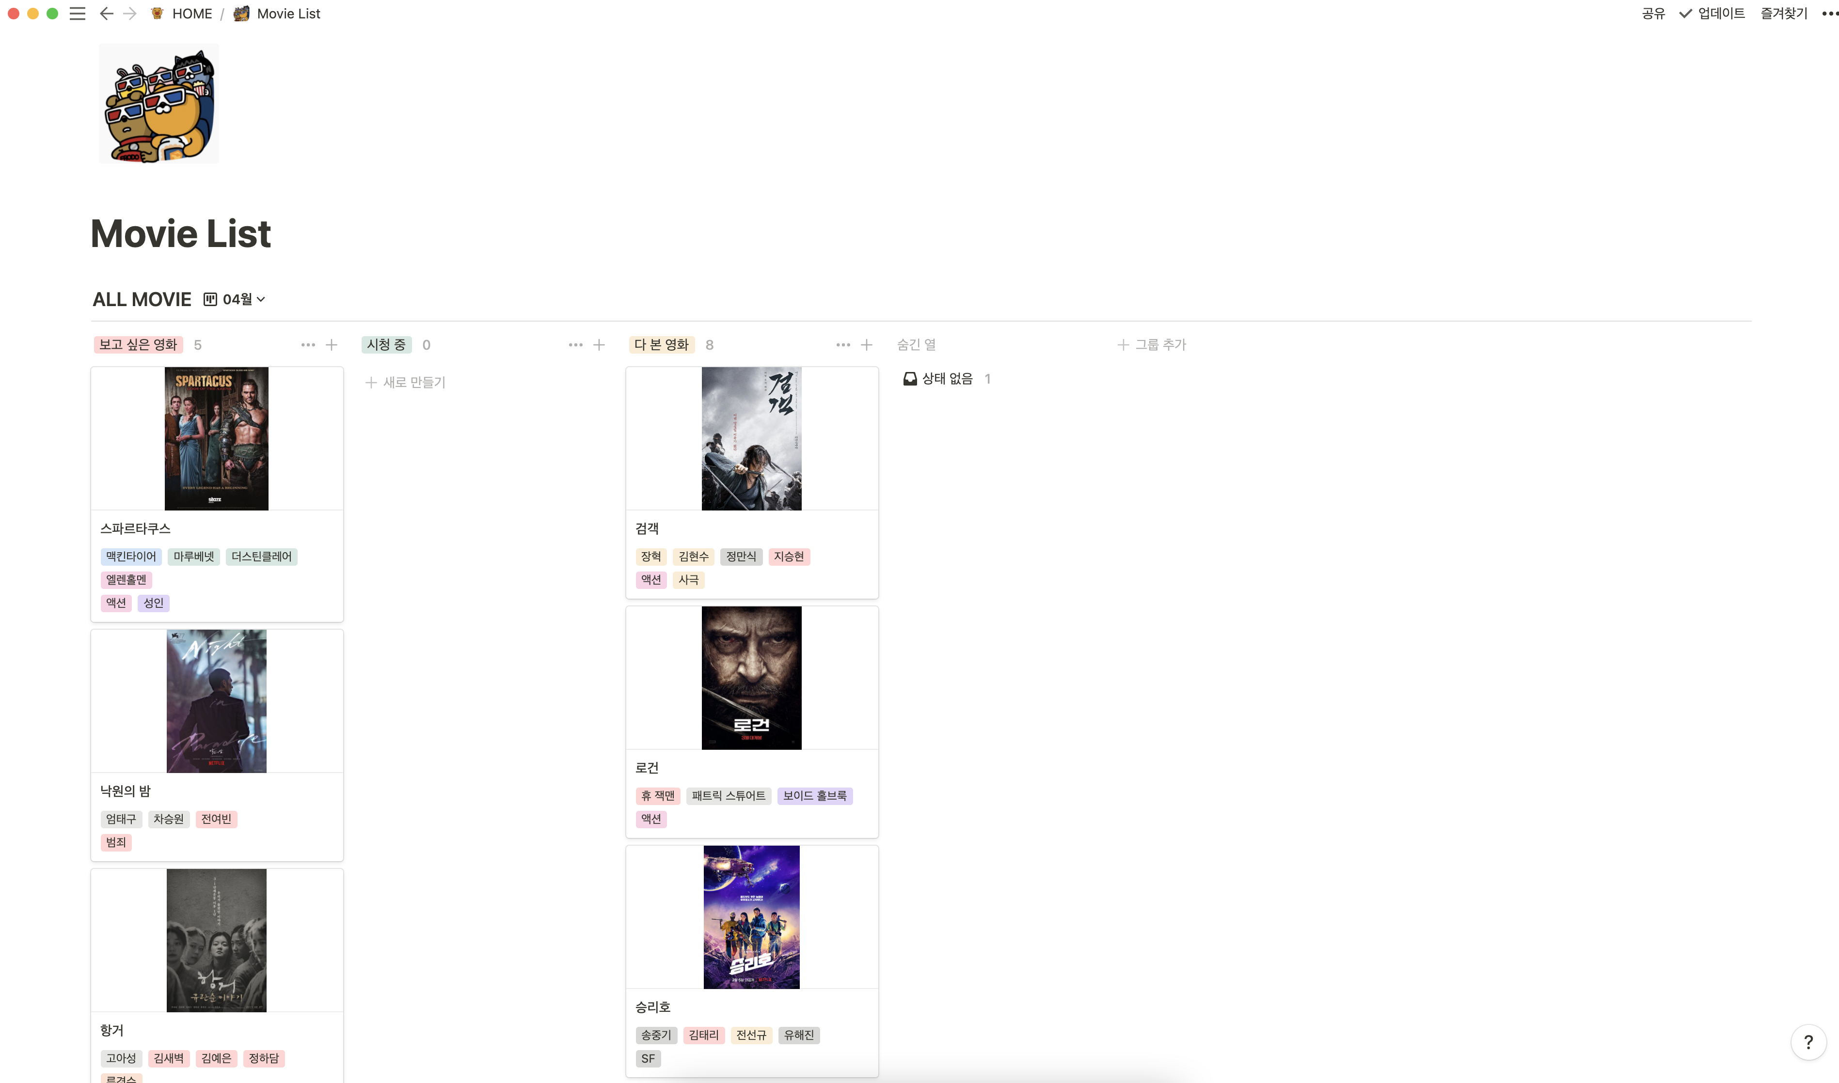1839x1083 pixels.
Task: Open the 검객 poster thumbnail
Action: click(x=751, y=439)
